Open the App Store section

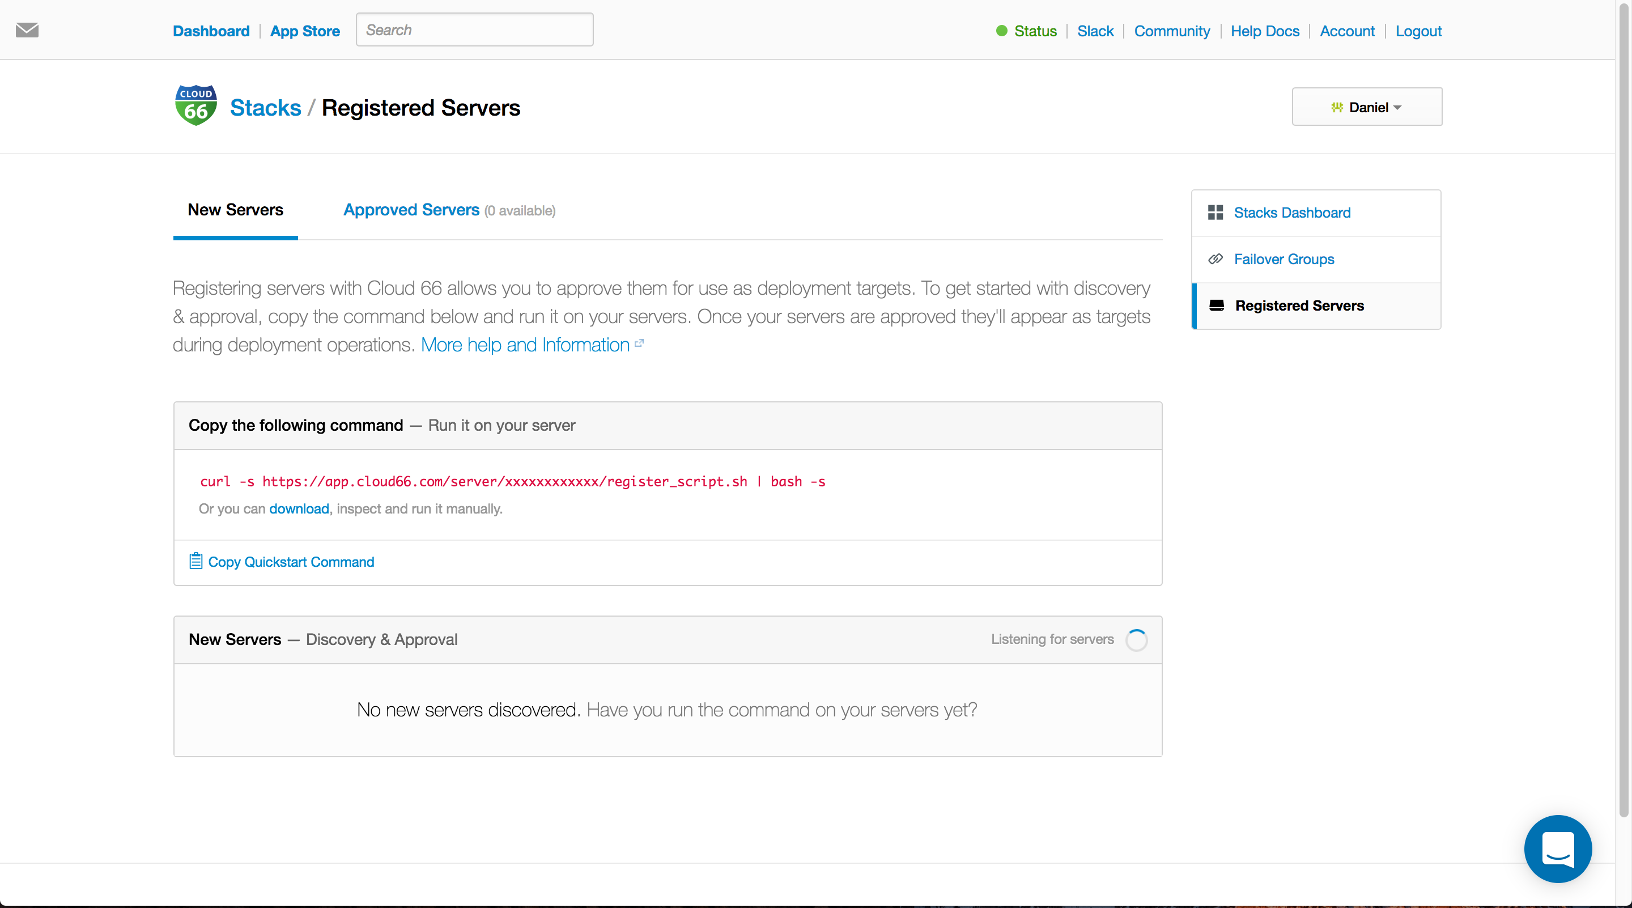[305, 31]
